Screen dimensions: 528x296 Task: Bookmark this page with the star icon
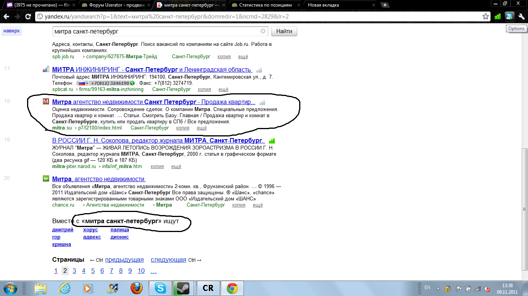click(x=486, y=17)
